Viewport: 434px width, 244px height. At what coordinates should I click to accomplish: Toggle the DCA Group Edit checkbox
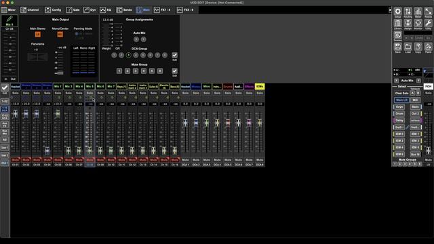click(x=175, y=55)
